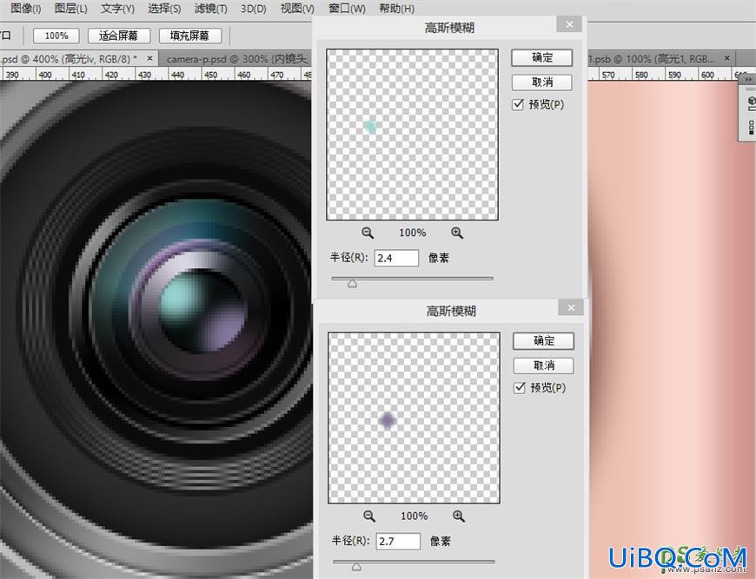Confirm upper 高斯模糊 dialog with 确定
The image size is (756, 579).
tap(542, 58)
